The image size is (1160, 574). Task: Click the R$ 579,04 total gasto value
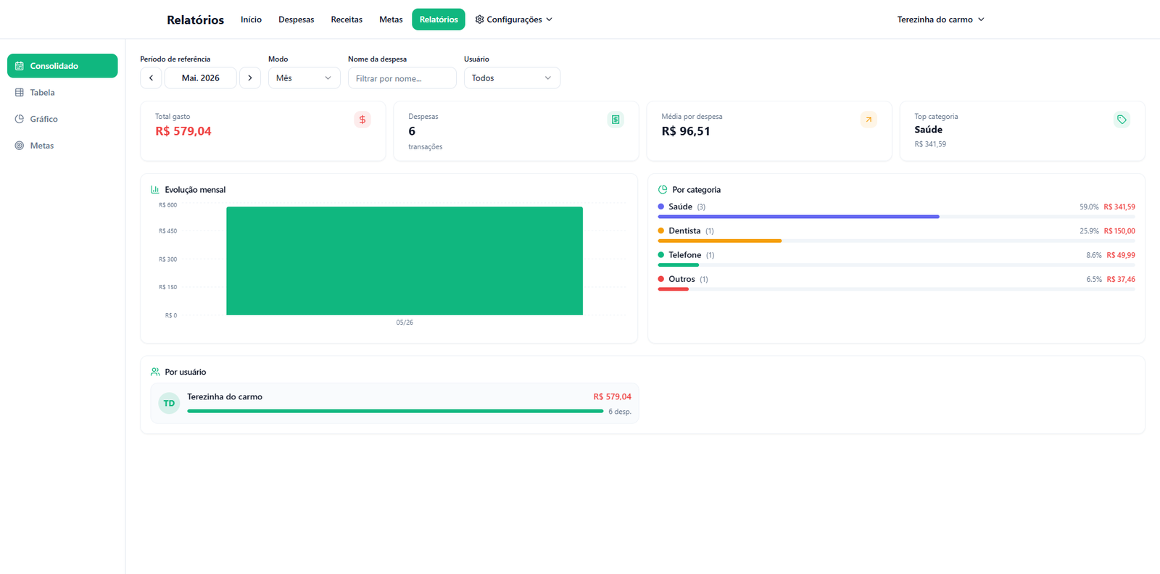point(183,131)
